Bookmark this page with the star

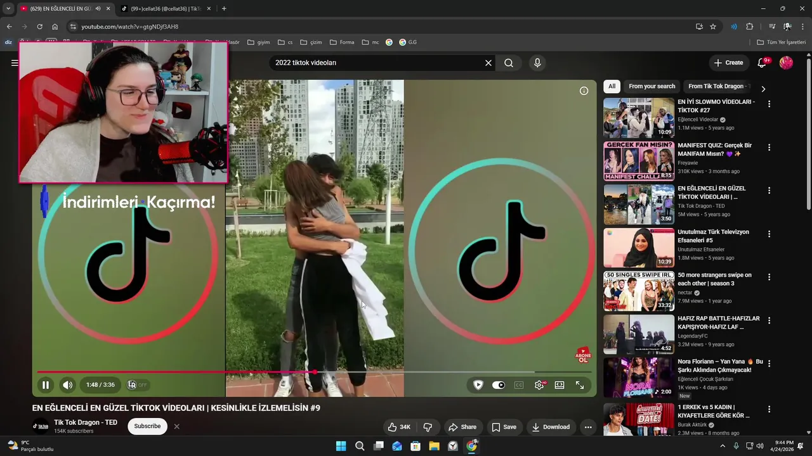click(x=713, y=27)
